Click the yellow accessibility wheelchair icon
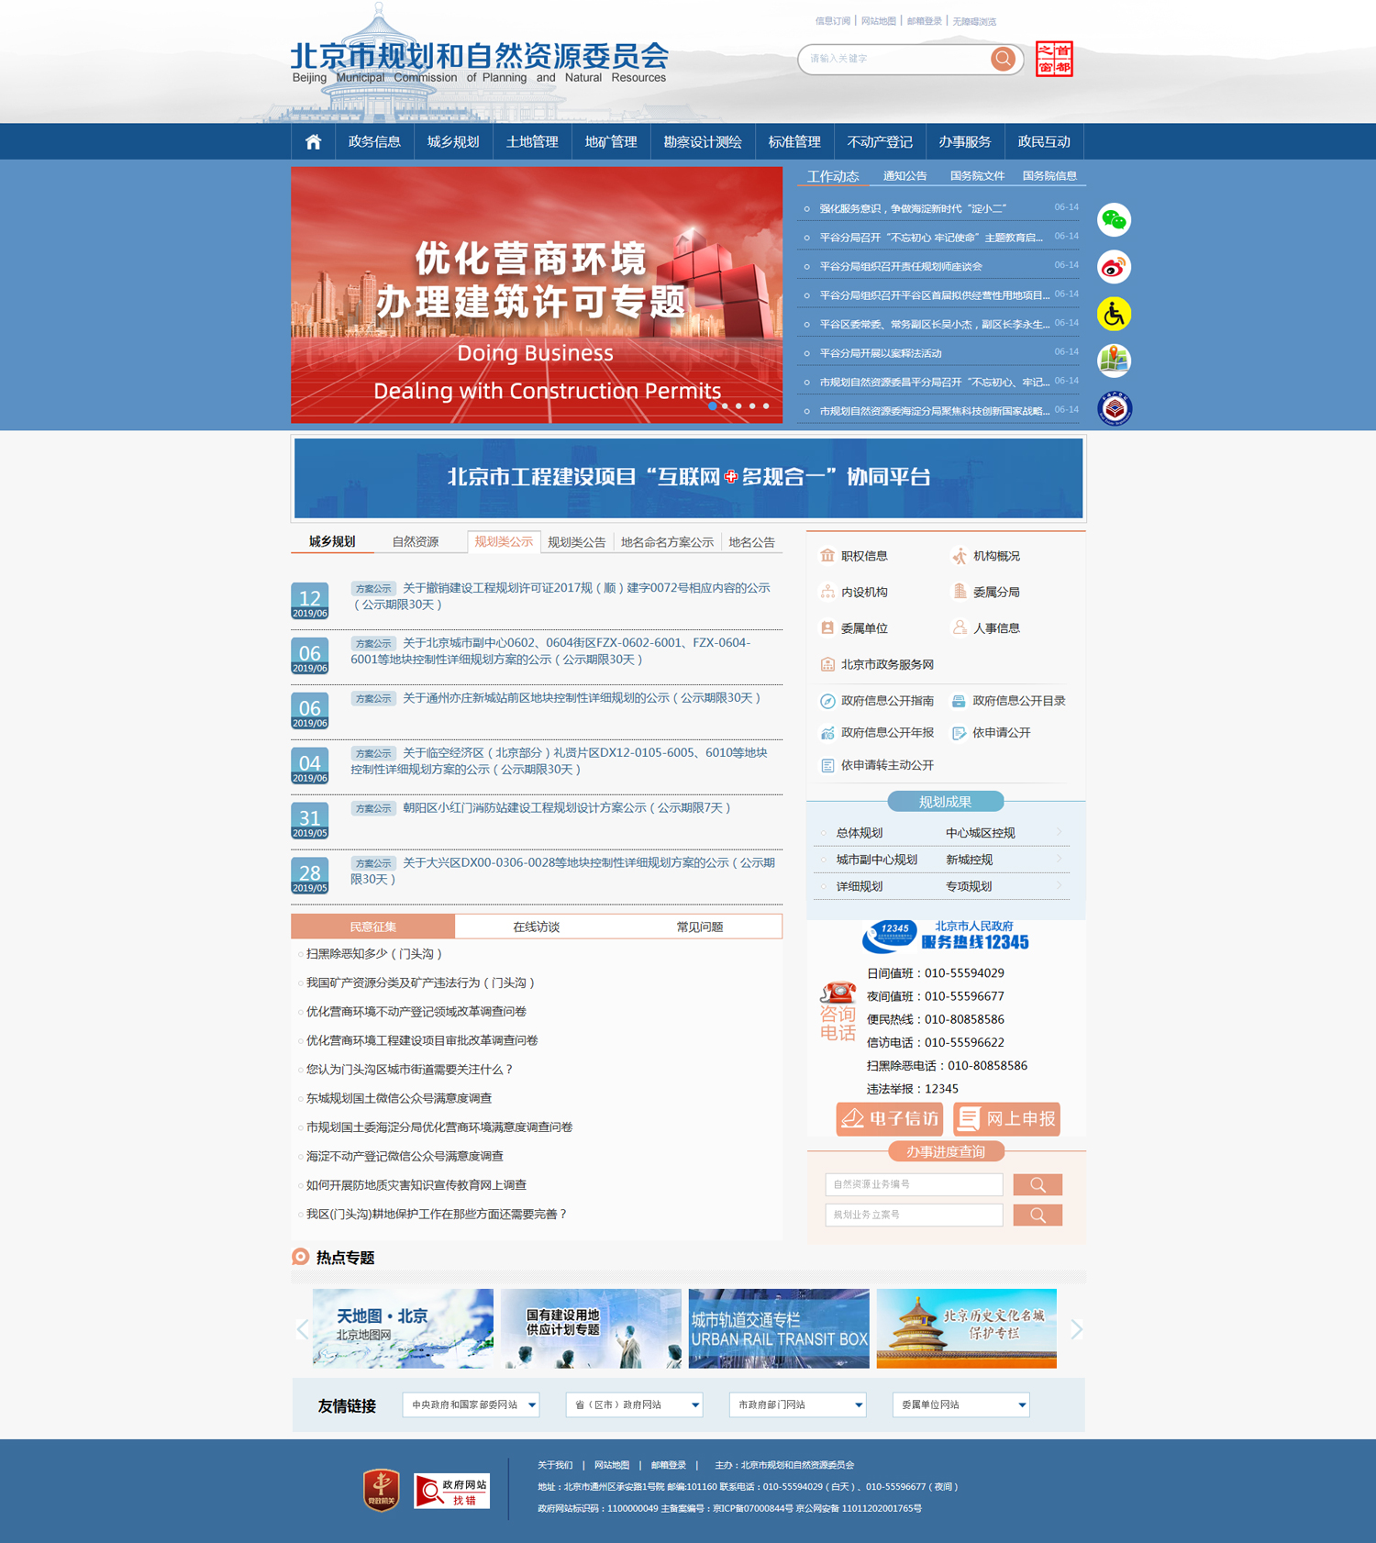Viewport: 1376px width, 1543px height. (1115, 314)
